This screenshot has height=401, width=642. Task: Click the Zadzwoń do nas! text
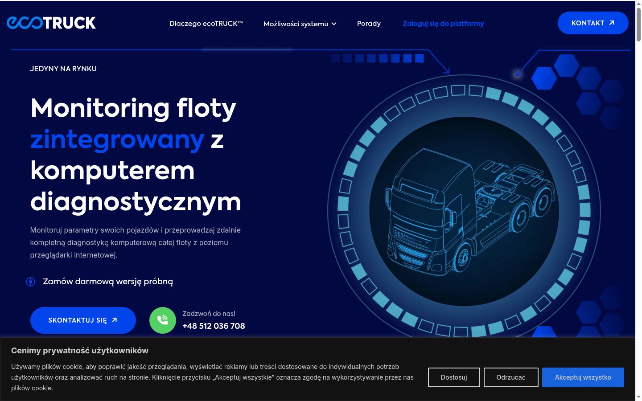[x=209, y=314]
